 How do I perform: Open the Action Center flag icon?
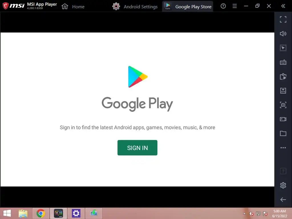tap(265, 214)
